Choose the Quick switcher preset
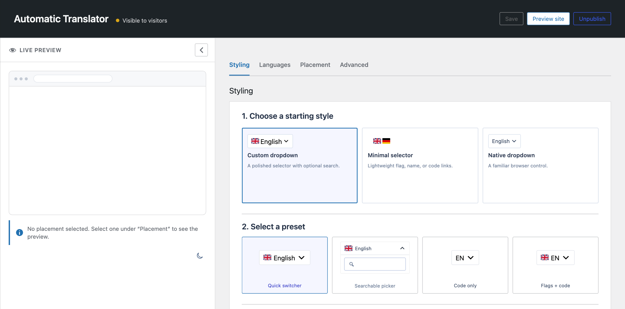 pos(285,265)
